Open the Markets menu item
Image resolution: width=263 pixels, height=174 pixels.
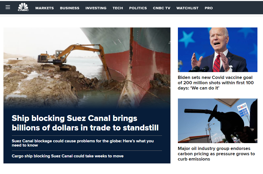coord(45,8)
